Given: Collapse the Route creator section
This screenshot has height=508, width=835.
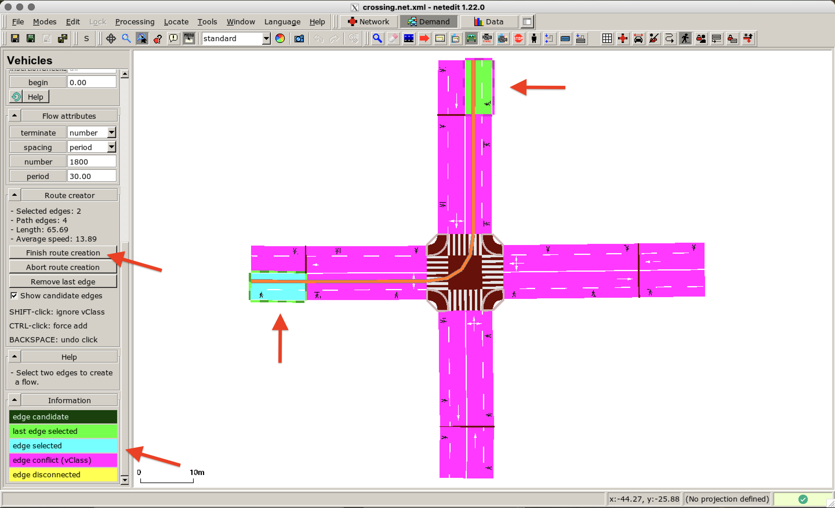Looking at the screenshot, I should 14,195.
